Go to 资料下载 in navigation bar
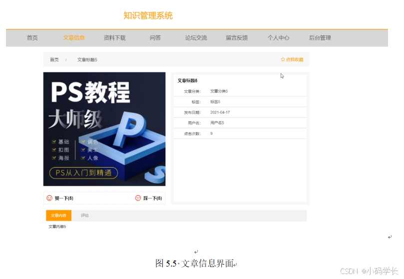Viewport: 404px width, 279px height. (114, 38)
